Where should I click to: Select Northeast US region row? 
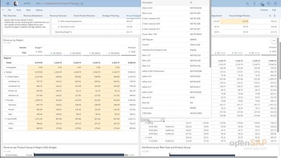(69, 81)
